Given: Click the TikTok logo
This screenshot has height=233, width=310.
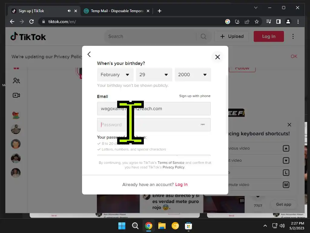Looking at the screenshot, I should click(28, 37).
